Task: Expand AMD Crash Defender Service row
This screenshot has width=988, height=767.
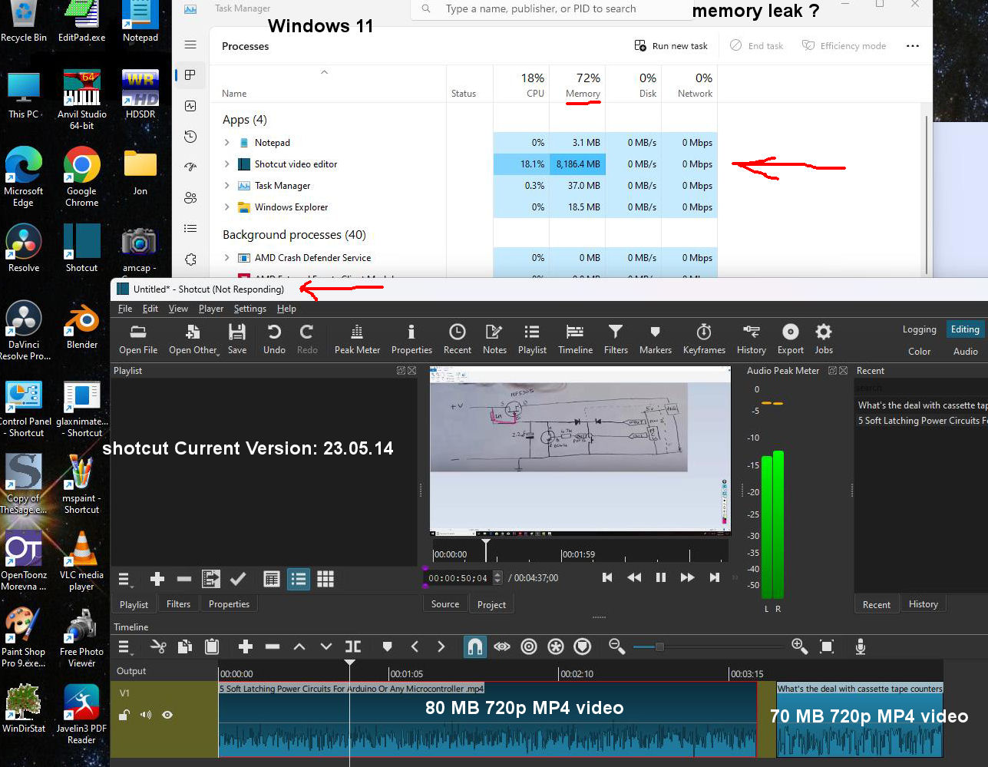Action: tap(226, 258)
